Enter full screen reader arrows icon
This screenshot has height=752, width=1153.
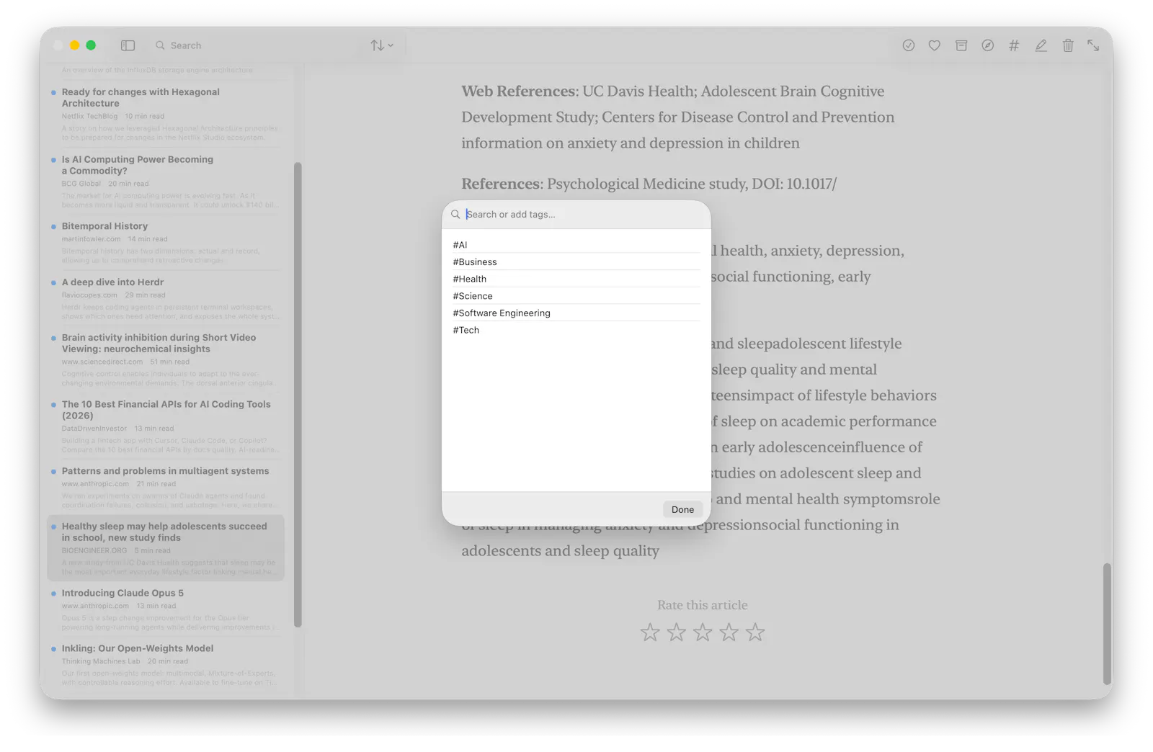pyautogui.click(x=1093, y=45)
